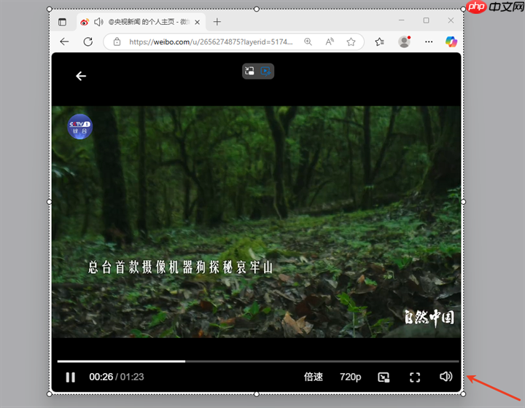This screenshot has height=408, width=525.
Task: Close the 央视新闻 Weibo tab
Action: click(x=197, y=22)
